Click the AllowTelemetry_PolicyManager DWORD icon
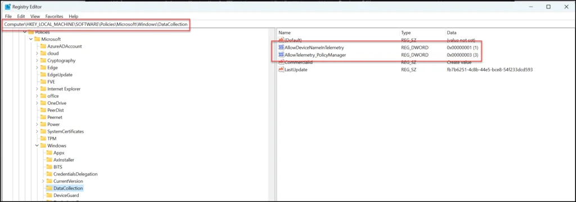Screen dimensions: 576x202 pos(281,55)
